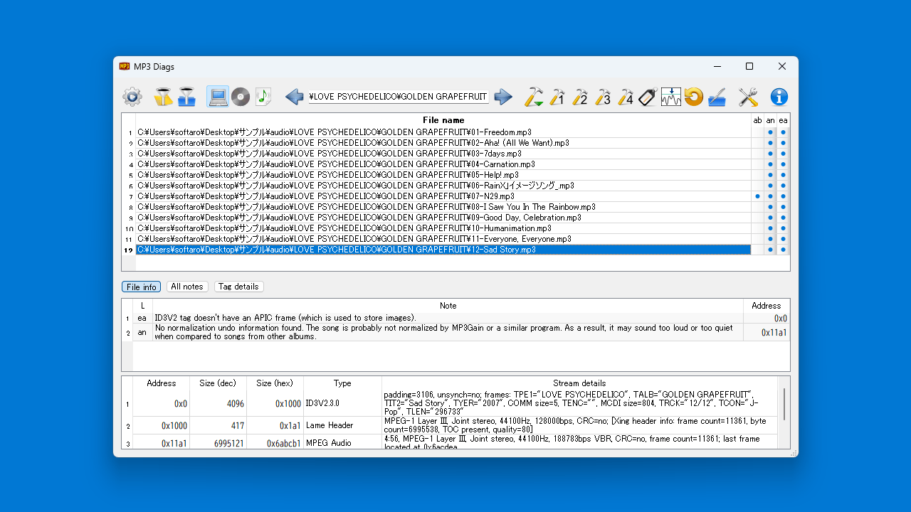Select the 05-Help!.mp3 file row
This screenshot has width=911, height=512.
443,175
